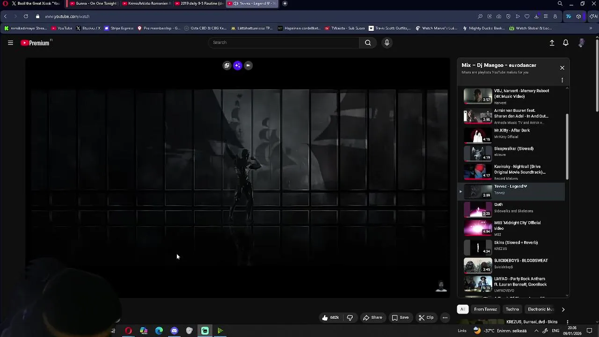599x337 pixels.
Task: Open the account avatar menu
Action: [581, 43]
